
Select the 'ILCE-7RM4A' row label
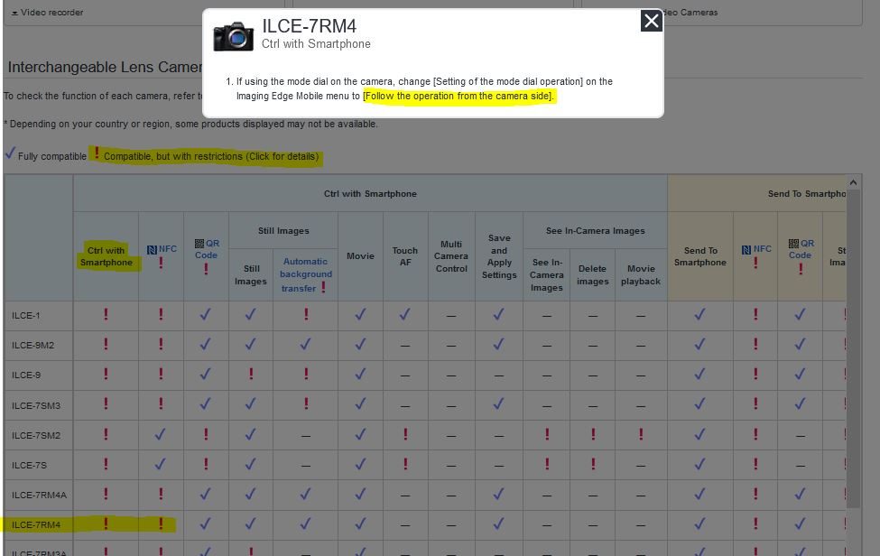(40, 496)
